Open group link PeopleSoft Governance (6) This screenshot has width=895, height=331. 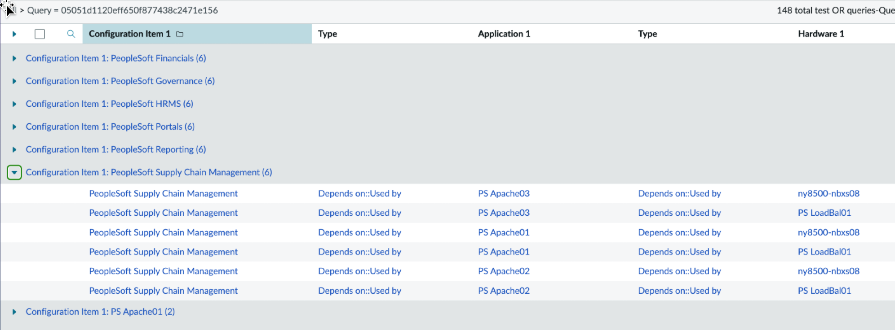point(120,81)
